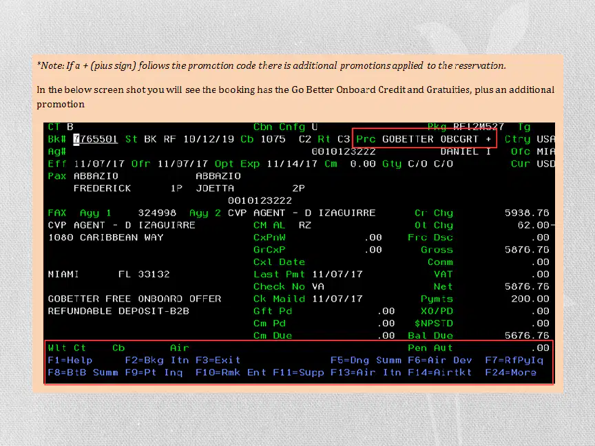Click F6=Air Dev function label

tap(440, 360)
